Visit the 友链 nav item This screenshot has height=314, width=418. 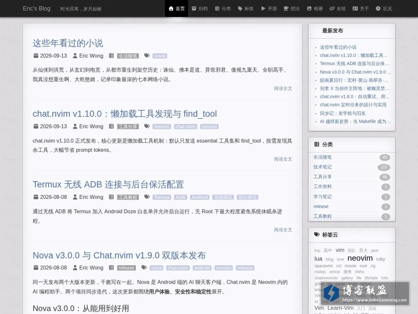point(338,8)
